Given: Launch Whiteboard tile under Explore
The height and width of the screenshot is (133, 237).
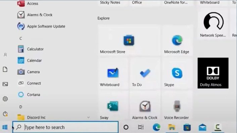Looking at the screenshot, I should [113, 73].
